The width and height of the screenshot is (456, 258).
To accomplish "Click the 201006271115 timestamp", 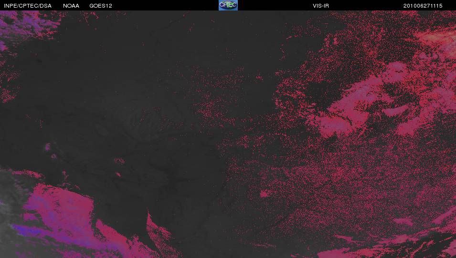I will pos(423,6).
